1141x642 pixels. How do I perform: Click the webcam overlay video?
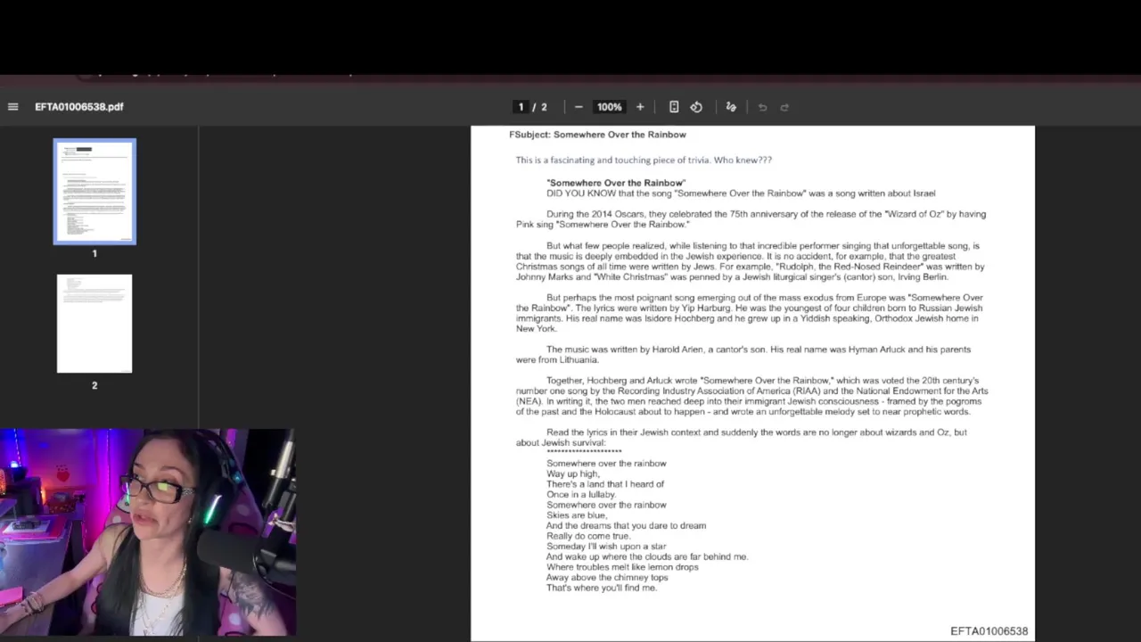[148, 532]
